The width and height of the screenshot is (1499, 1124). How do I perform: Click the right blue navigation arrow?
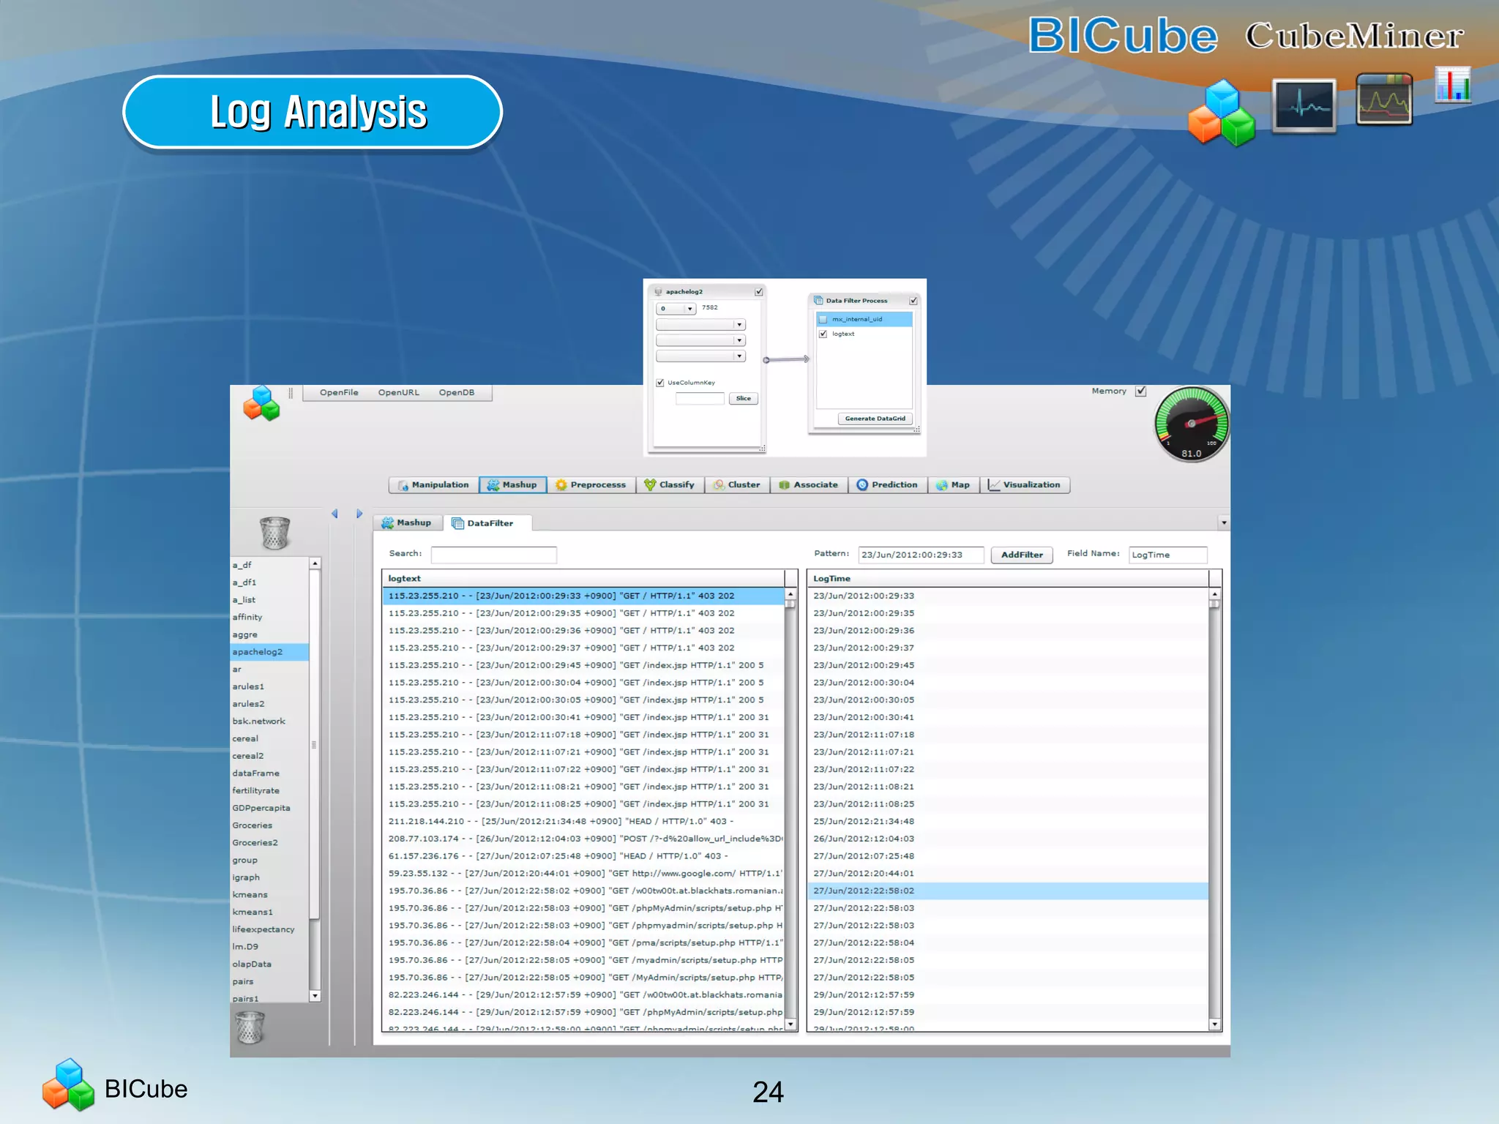coord(359,514)
